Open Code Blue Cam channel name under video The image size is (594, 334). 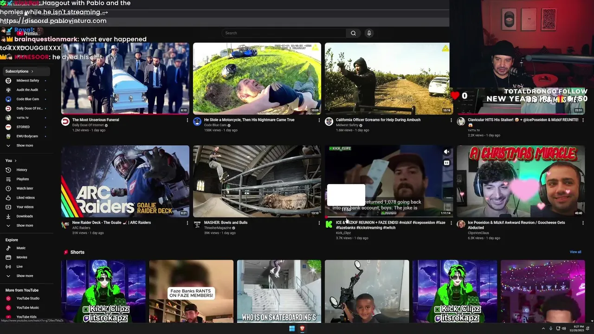tap(215, 125)
